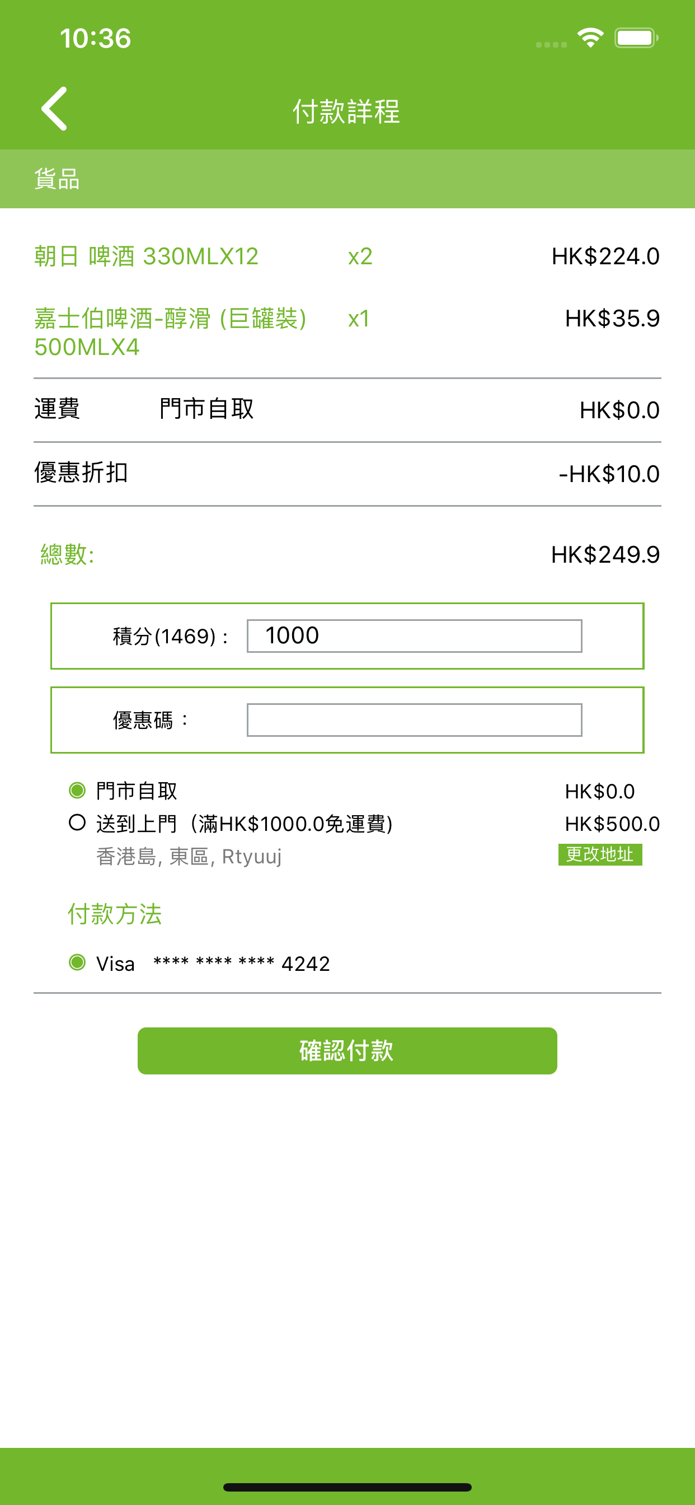Go back using the left chevron arrow

click(x=54, y=109)
